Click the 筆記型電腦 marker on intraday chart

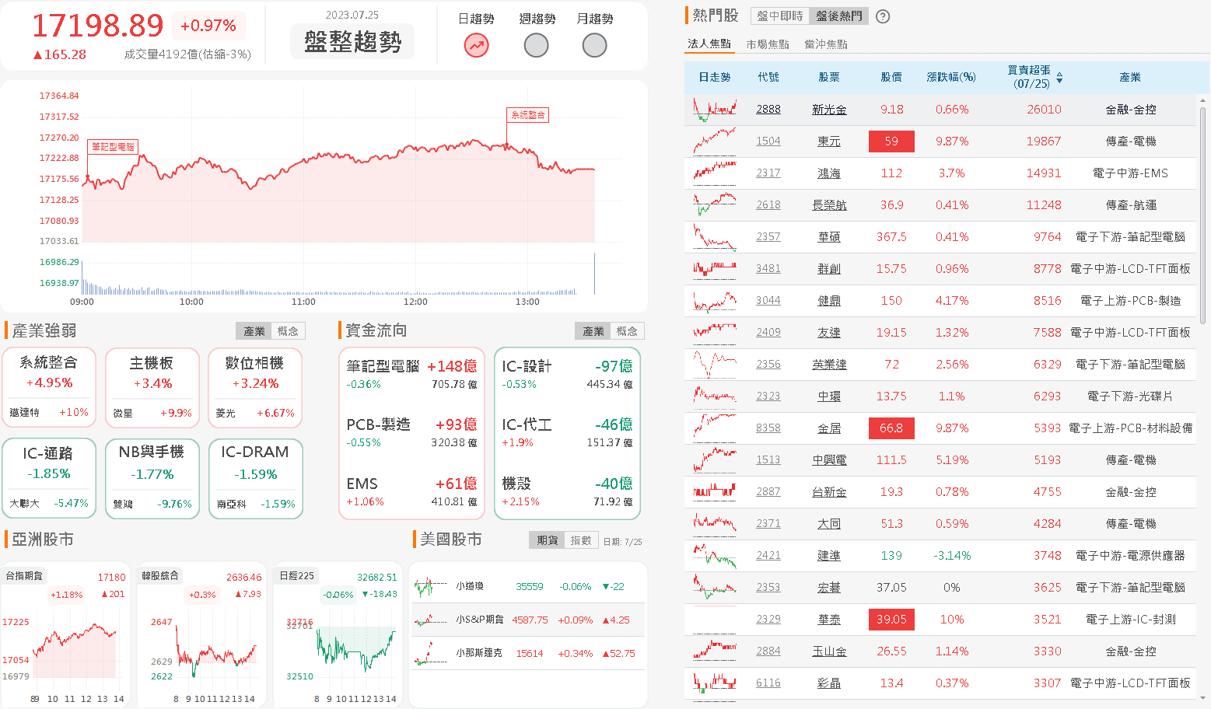tap(114, 146)
